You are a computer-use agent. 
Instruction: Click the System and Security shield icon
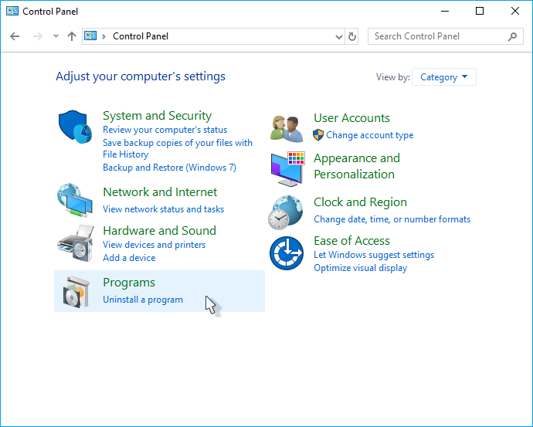click(76, 127)
